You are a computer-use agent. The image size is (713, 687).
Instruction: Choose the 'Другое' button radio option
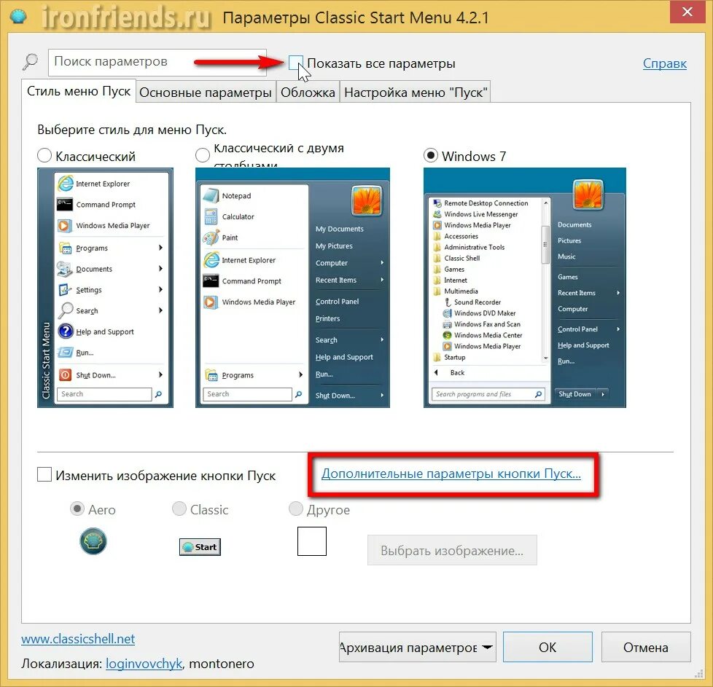(x=295, y=509)
